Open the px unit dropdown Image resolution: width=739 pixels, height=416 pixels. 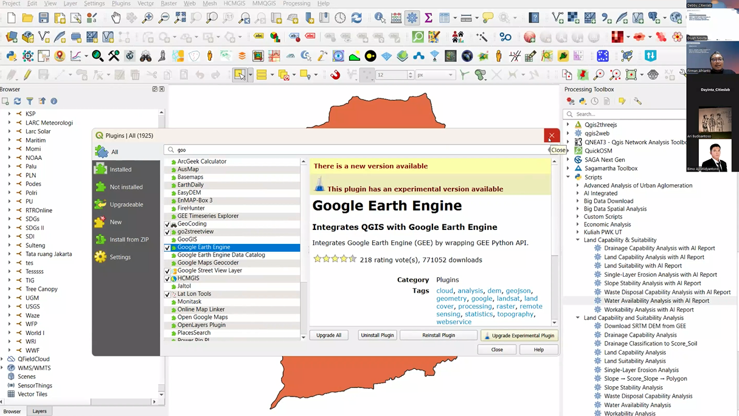click(x=435, y=75)
